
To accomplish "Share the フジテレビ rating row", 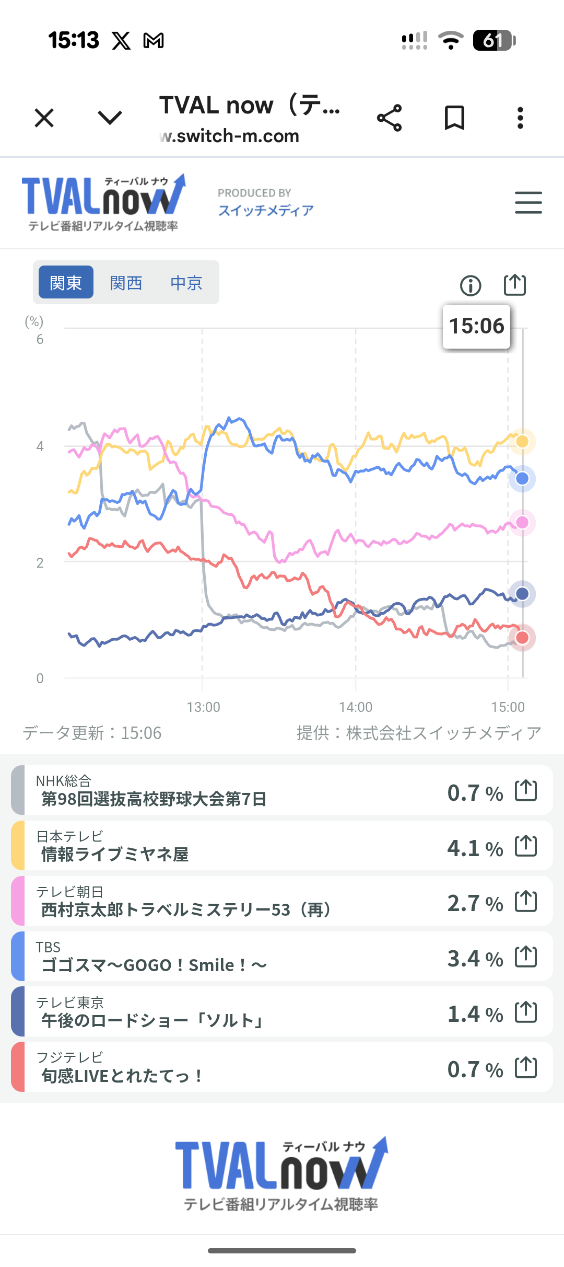I will pyautogui.click(x=526, y=1067).
